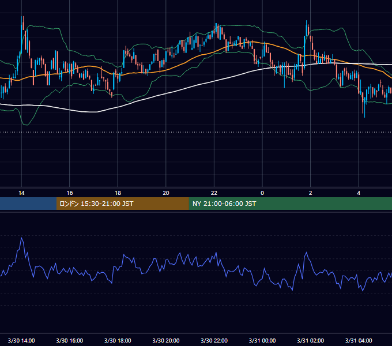Click the 3/30 20:00 date label

click(166, 340)
